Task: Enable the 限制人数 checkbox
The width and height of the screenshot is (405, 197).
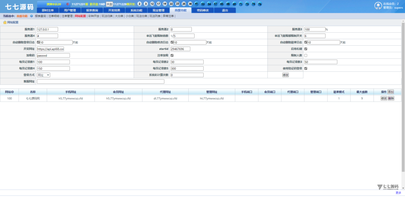Action: [306, 56]
